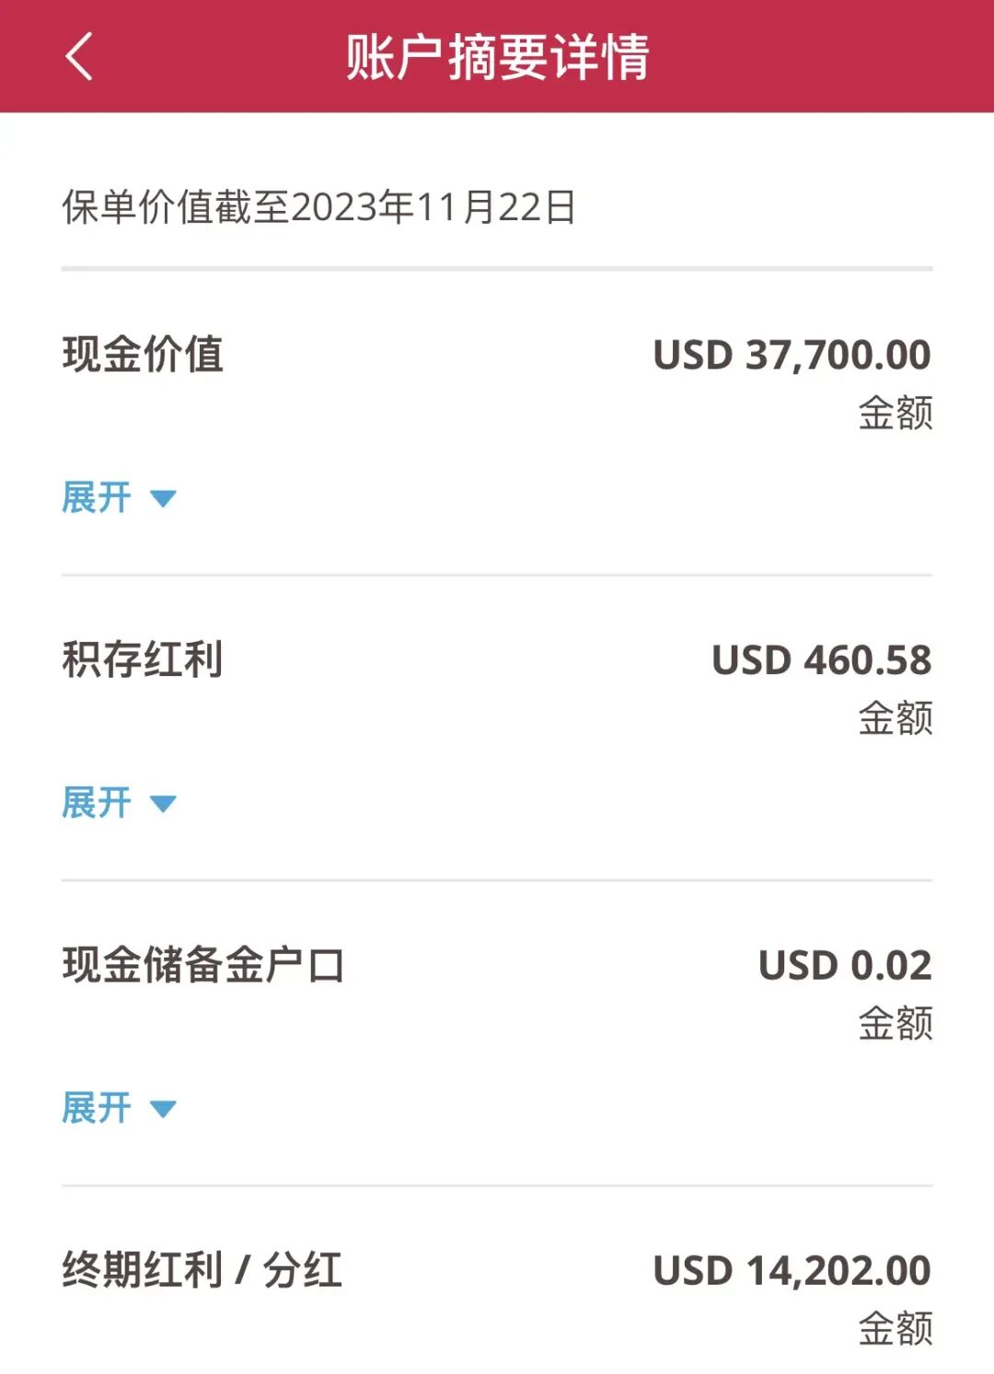Click the 账户摘要详情 page title

(497, 57)
